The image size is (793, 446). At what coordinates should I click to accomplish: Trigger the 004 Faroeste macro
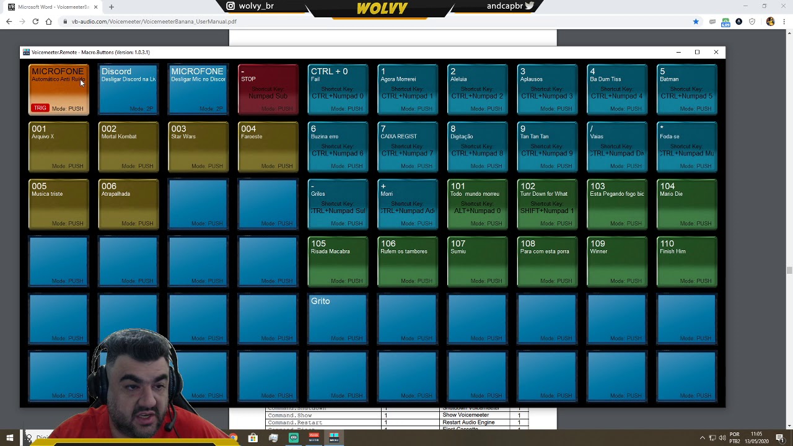click(268, 147)
